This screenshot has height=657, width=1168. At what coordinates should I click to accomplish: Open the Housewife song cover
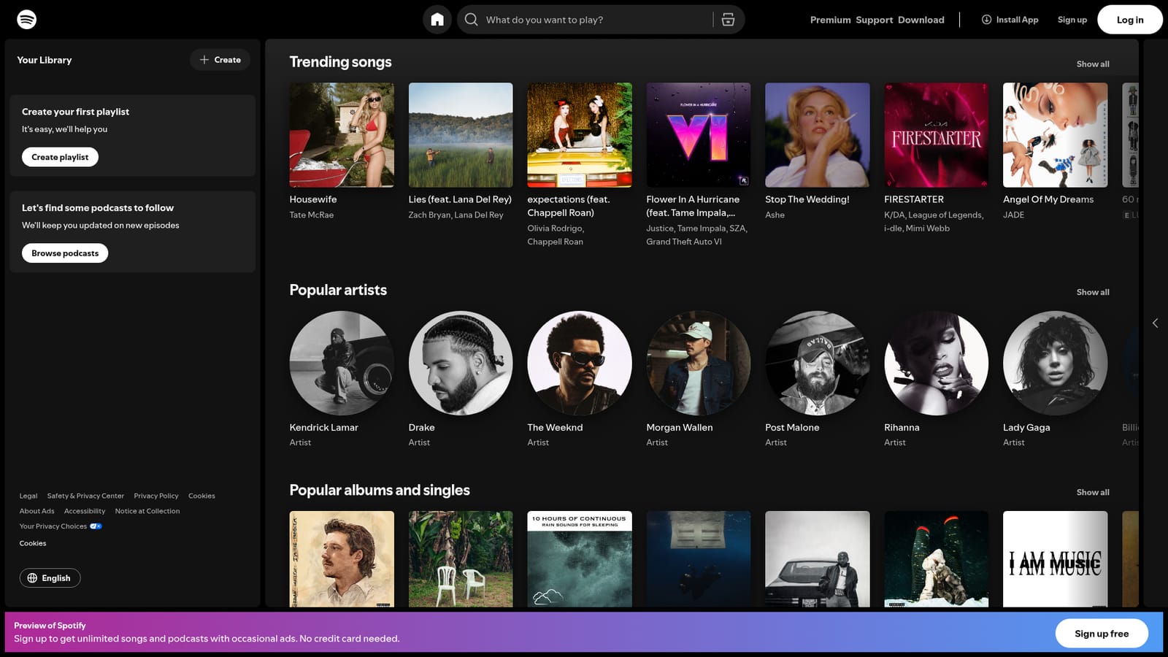(342, 135)
